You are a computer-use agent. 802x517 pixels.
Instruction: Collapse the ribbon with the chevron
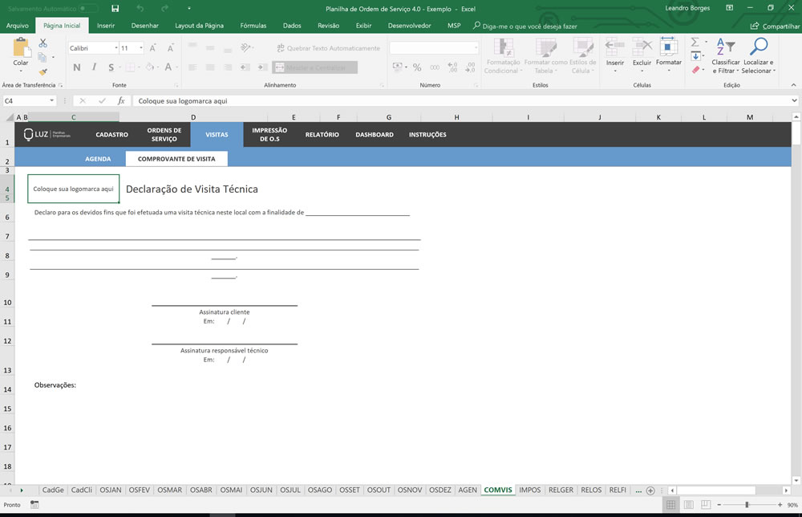click(x=793, y=85)
